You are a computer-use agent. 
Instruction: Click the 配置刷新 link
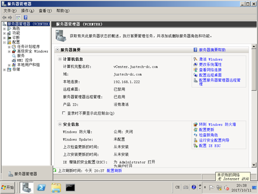[x=114, y=171]
